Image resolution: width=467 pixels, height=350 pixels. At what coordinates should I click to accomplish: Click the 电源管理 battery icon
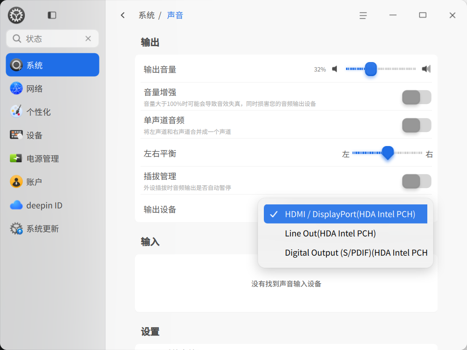coord(16,158)
